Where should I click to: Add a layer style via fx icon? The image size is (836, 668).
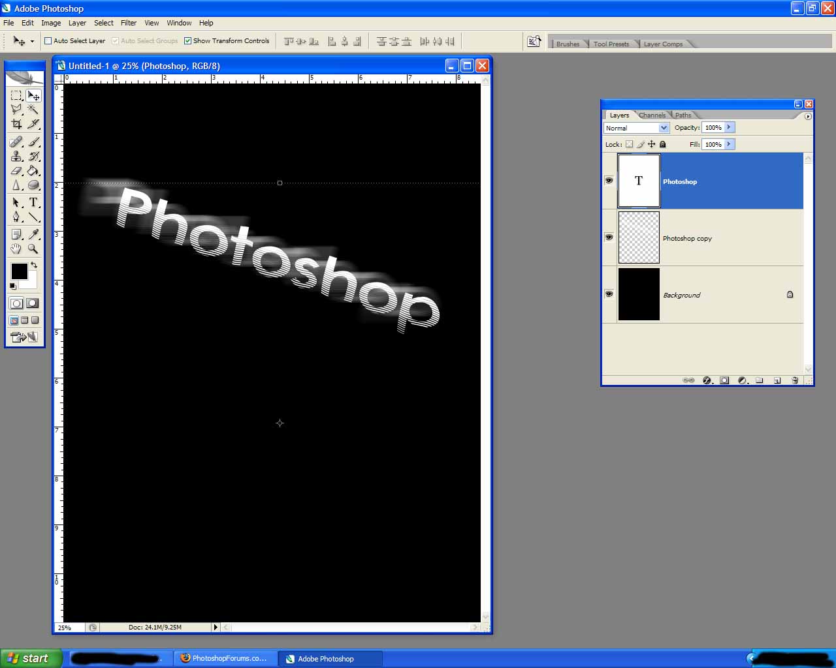tap(707, 380)
